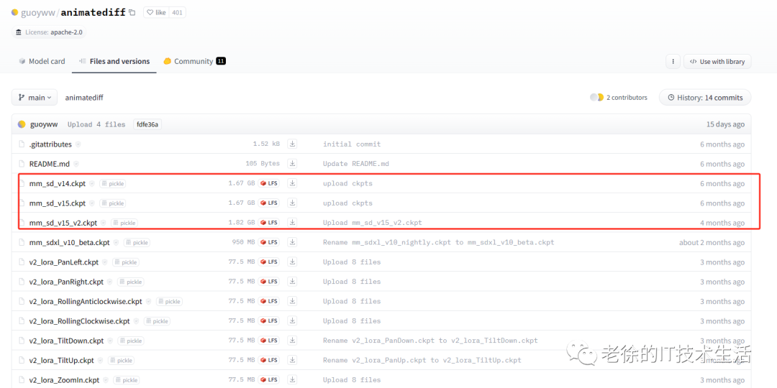Download v2_lora_PanLeft.ckpt via download icon

293,262
